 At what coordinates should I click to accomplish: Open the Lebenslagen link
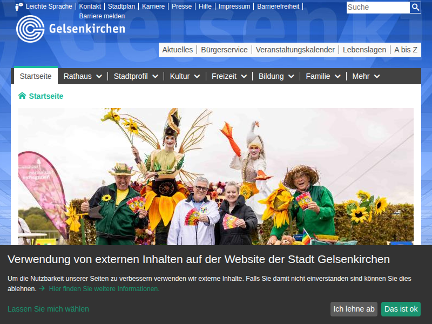pos(364,50)
